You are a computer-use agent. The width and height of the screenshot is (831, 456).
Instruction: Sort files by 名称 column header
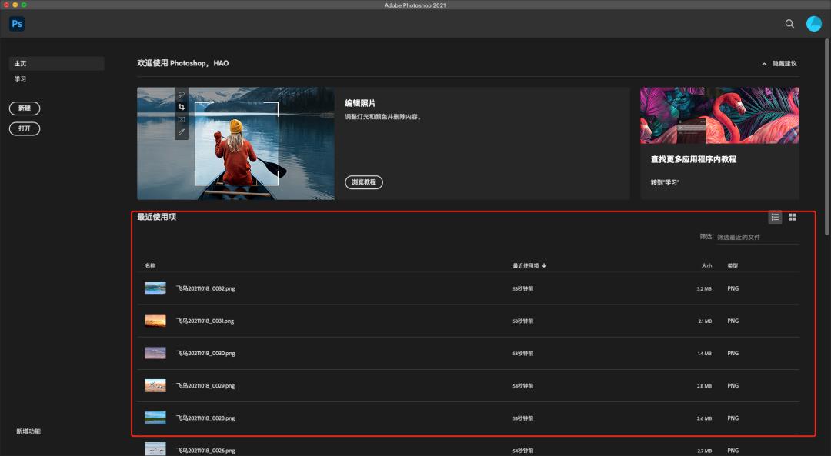click(x=150, y=266)
